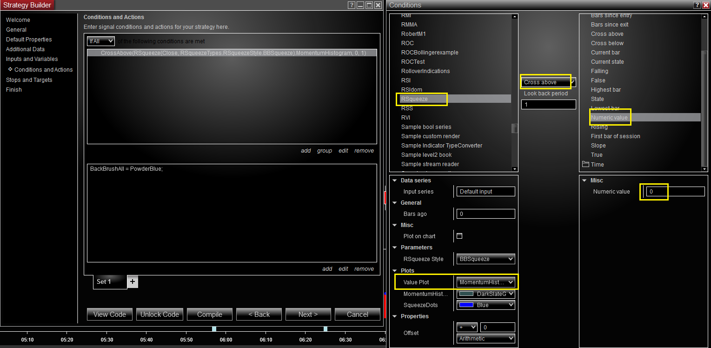Open the Offset sign dropdown
The image size is (711, 348).
(x=467, y=328)
